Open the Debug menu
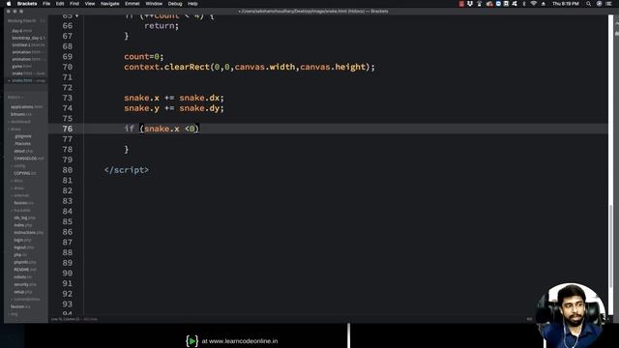 [175, 4]
